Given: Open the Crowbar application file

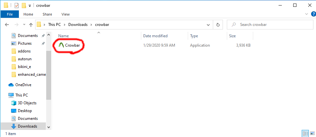Looking at the screenshot, I should [x=72, y=45].
